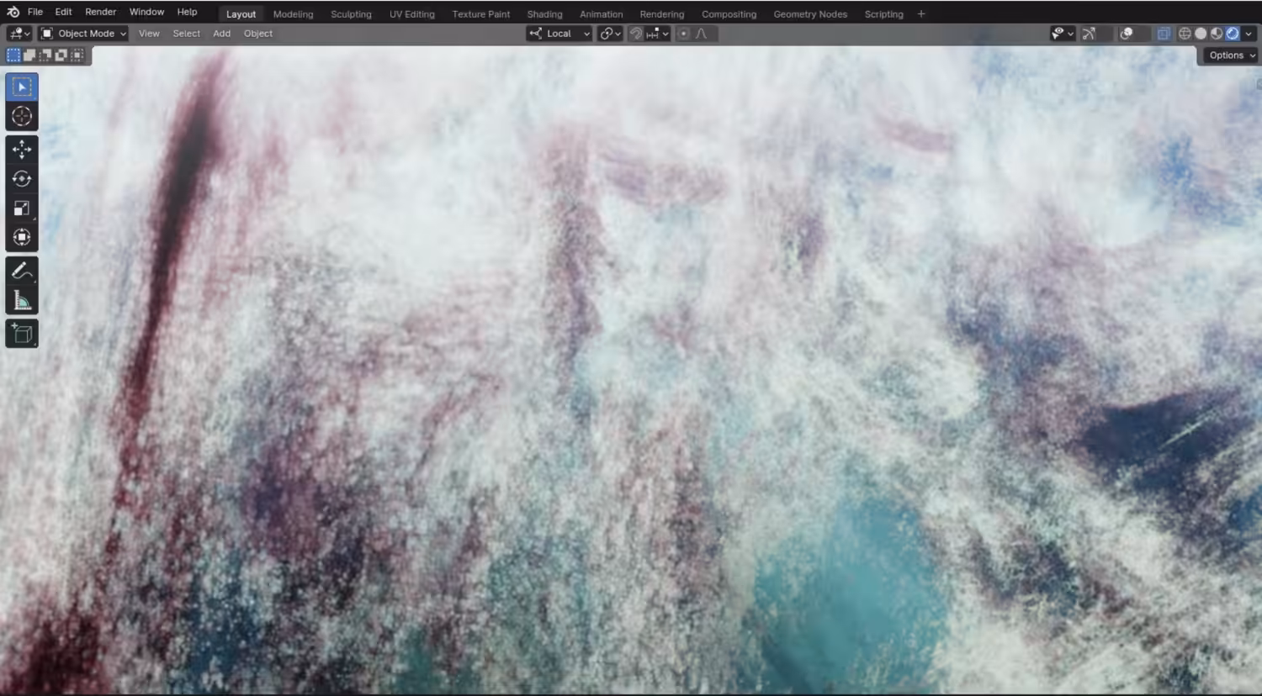Toggle viewport gizmos display
The height and width of the screenshot is (696, 1262).
pyautogui.click(x=1089, y=34)
